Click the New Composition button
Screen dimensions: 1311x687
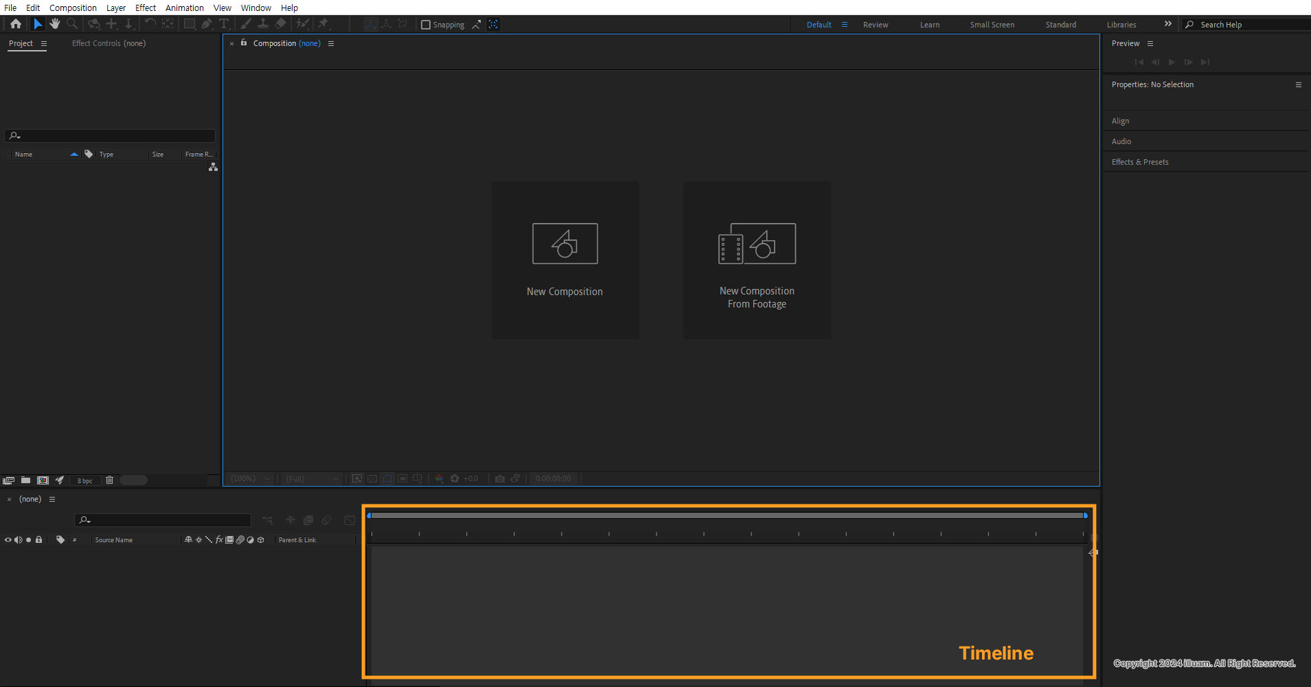point(565,260)
